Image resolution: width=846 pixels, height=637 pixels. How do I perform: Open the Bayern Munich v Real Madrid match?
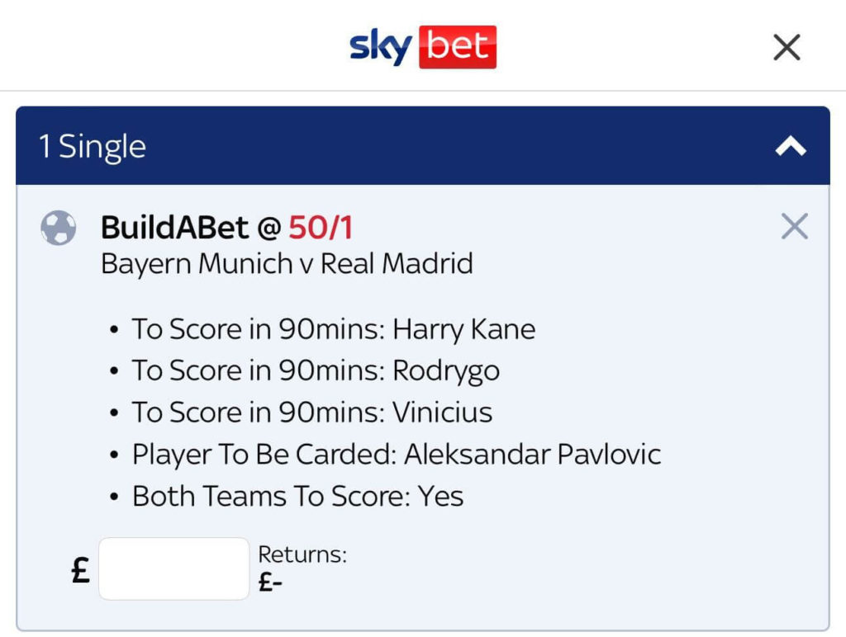pos(287,264)
